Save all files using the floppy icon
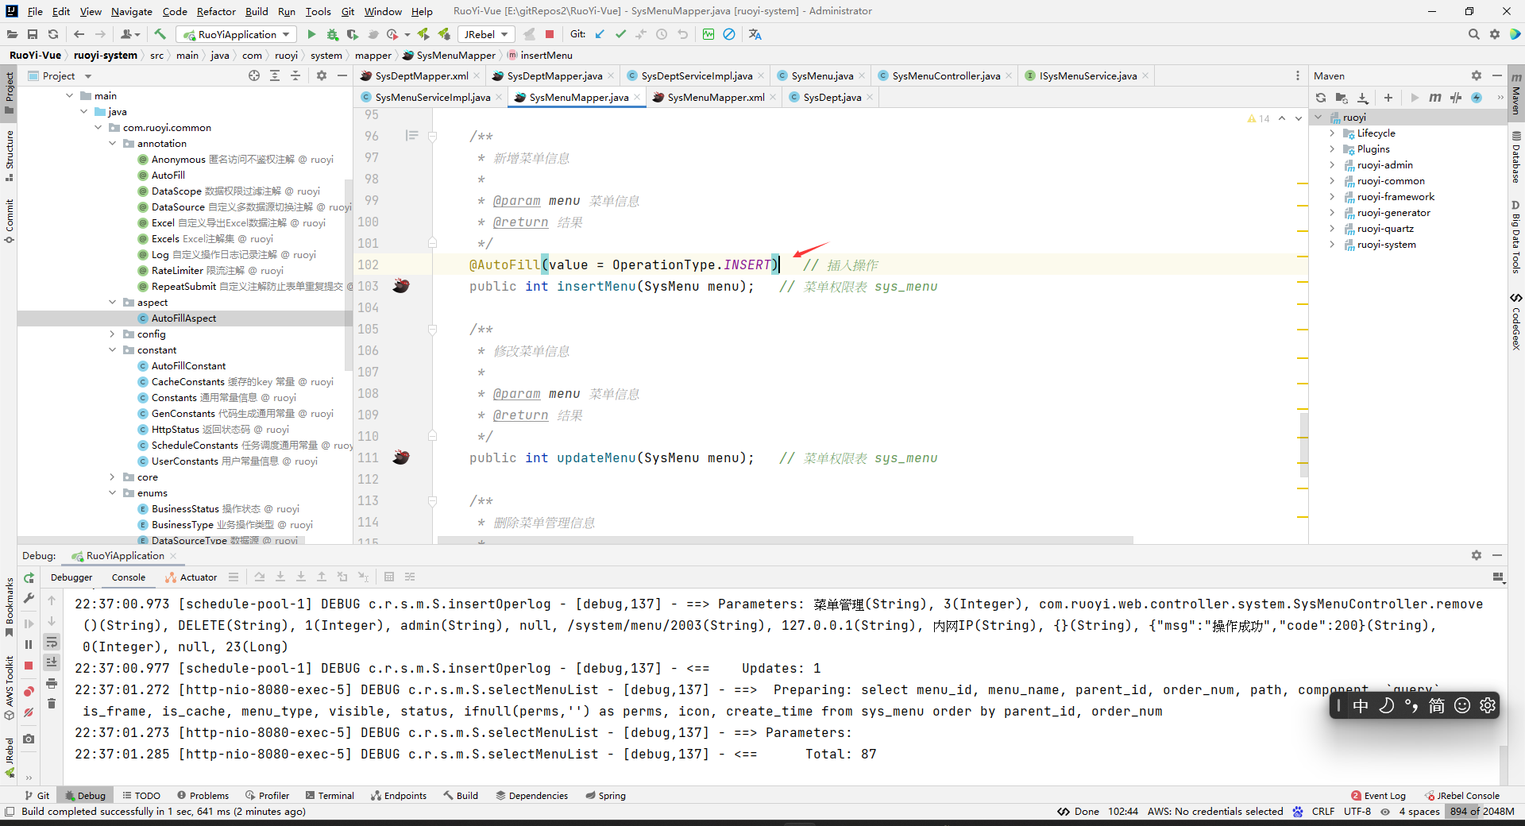The height and width of the screenshot is (826, 1525). coord(33,34)
